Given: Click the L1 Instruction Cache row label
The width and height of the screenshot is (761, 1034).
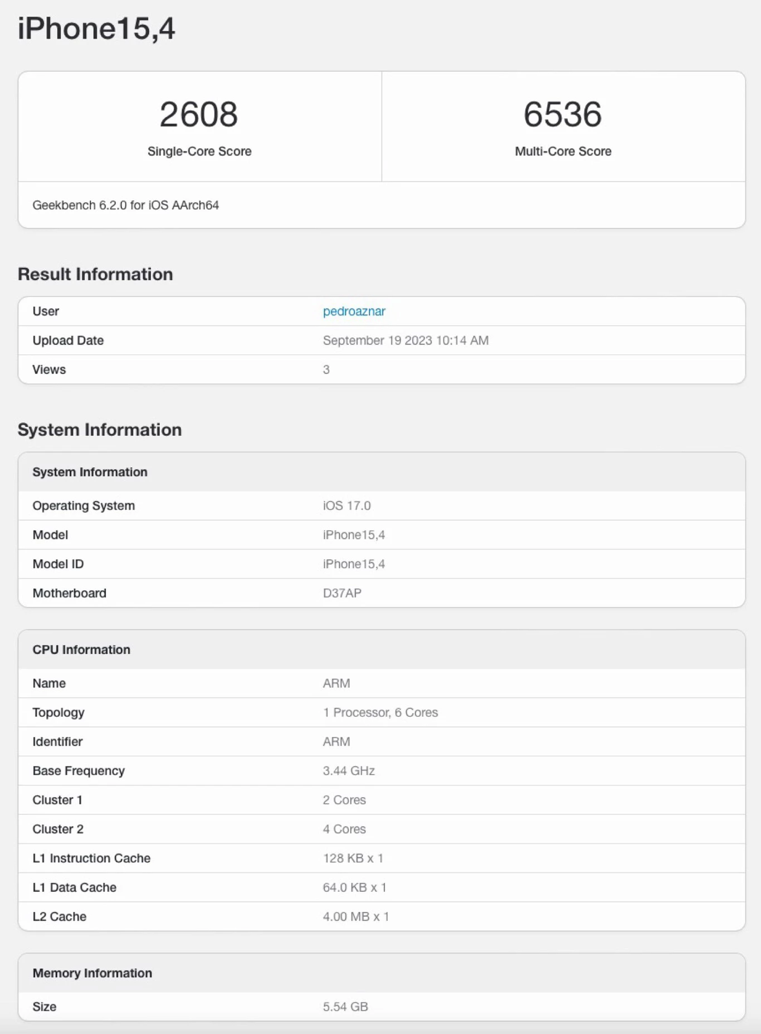Looking at the screenshot, I should pyautogui.click(x=91, y=858).
